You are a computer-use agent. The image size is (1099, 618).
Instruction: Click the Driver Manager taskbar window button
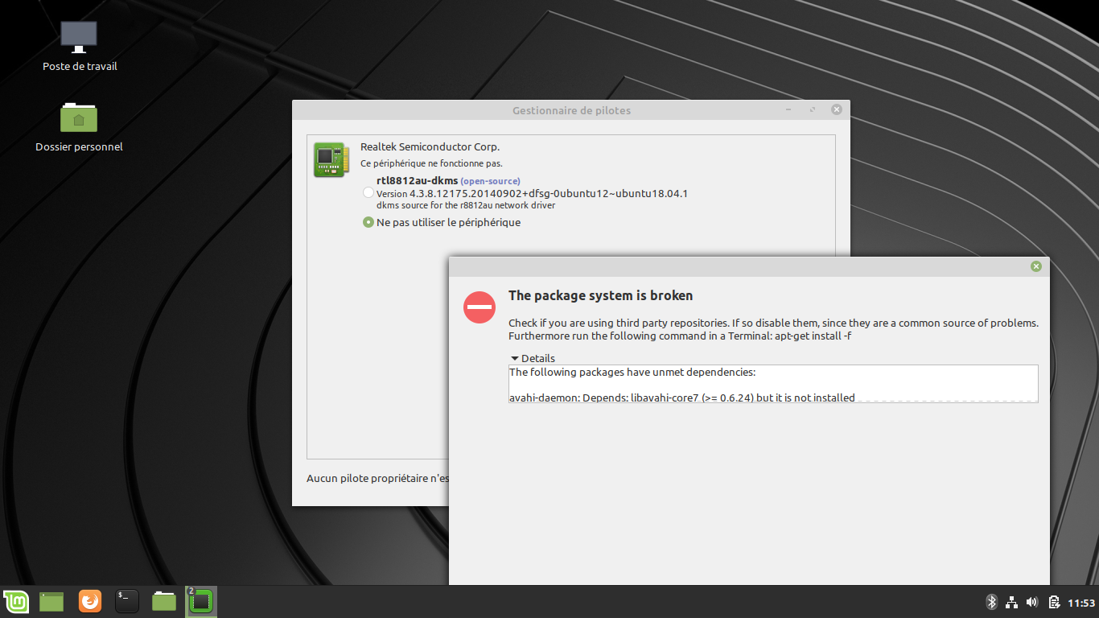201,601
